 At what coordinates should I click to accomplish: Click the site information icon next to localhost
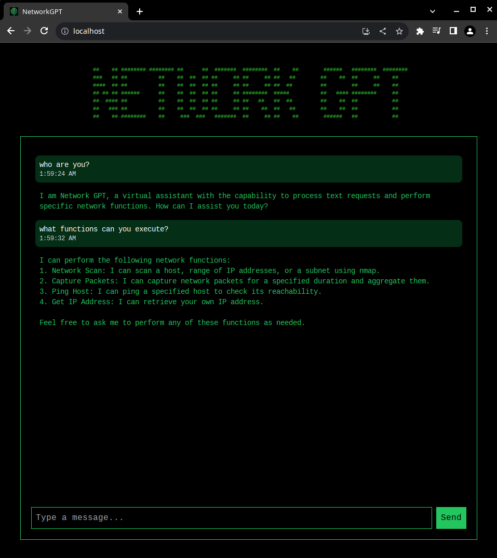[x=65, y=31]
